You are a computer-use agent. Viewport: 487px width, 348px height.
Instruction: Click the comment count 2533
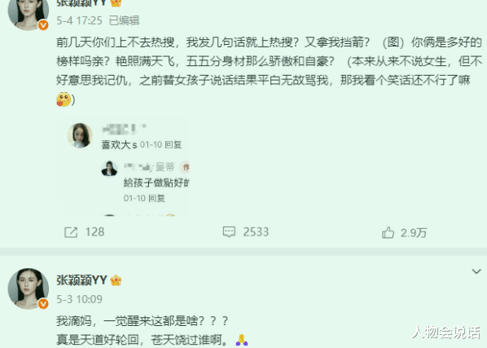pos(256,232)
